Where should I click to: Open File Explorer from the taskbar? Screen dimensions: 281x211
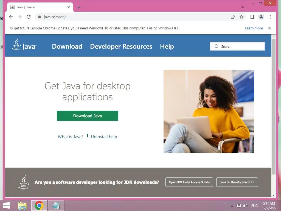[x=22, y=206]
